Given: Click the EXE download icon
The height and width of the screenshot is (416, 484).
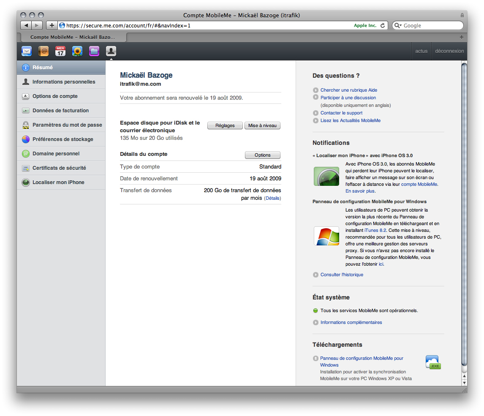Looking at the screenshot, I should click(x=433, y=362).
